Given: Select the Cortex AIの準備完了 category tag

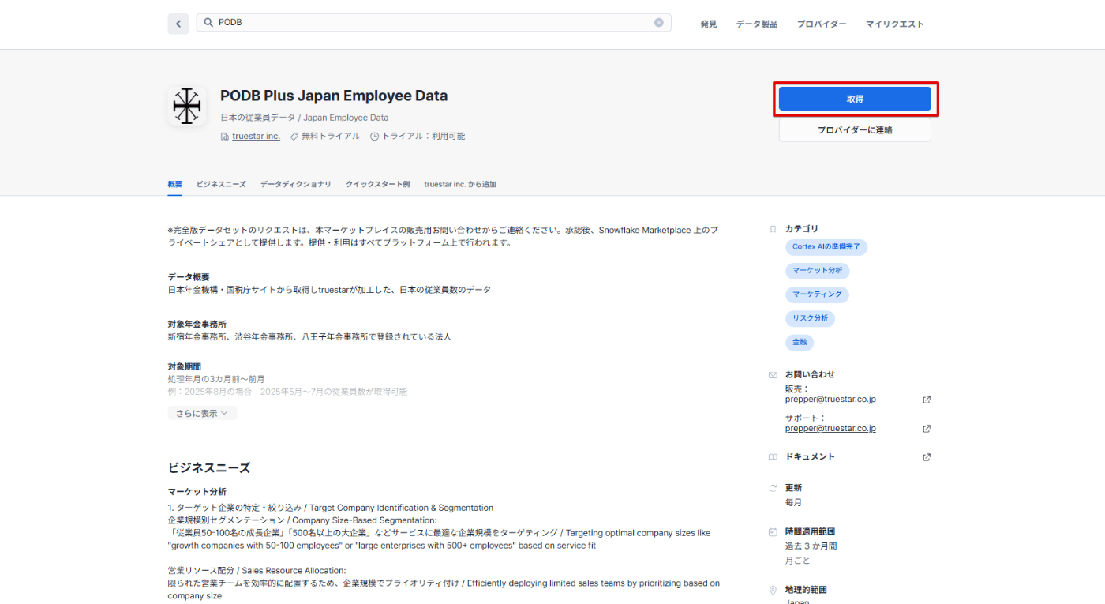Looking at the screenshot, I should click(826, 247).
